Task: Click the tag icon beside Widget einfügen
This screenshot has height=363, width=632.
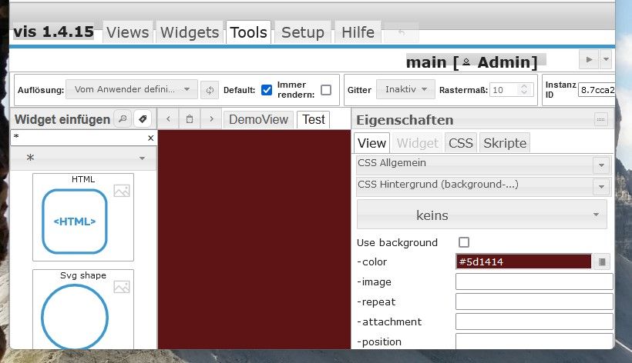Action: point(143,119)
